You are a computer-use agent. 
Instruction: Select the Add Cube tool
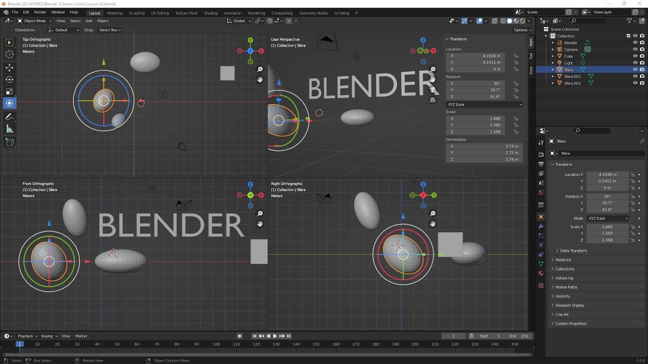pos(10,142)
